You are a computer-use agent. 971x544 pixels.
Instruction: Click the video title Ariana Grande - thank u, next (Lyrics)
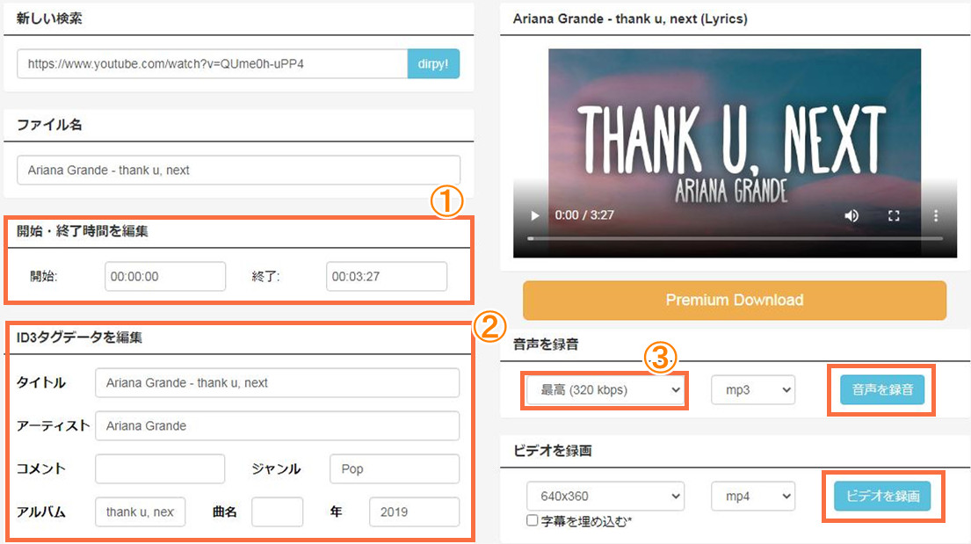(630, 18)
